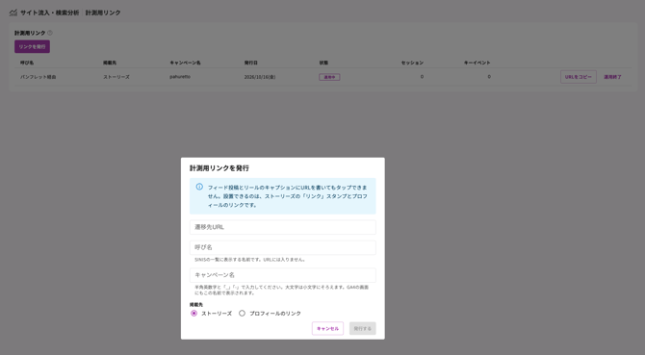Select the プロフィールのリンク radio option
The width and height of the screenshot is (645, 355).
click(x=242, y=313)
